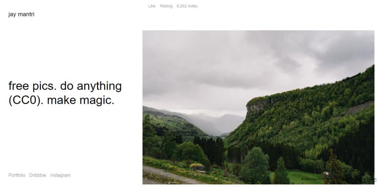381x187 pixels.
Task: Open the Instagram profile link
Action: coord(60,175)
